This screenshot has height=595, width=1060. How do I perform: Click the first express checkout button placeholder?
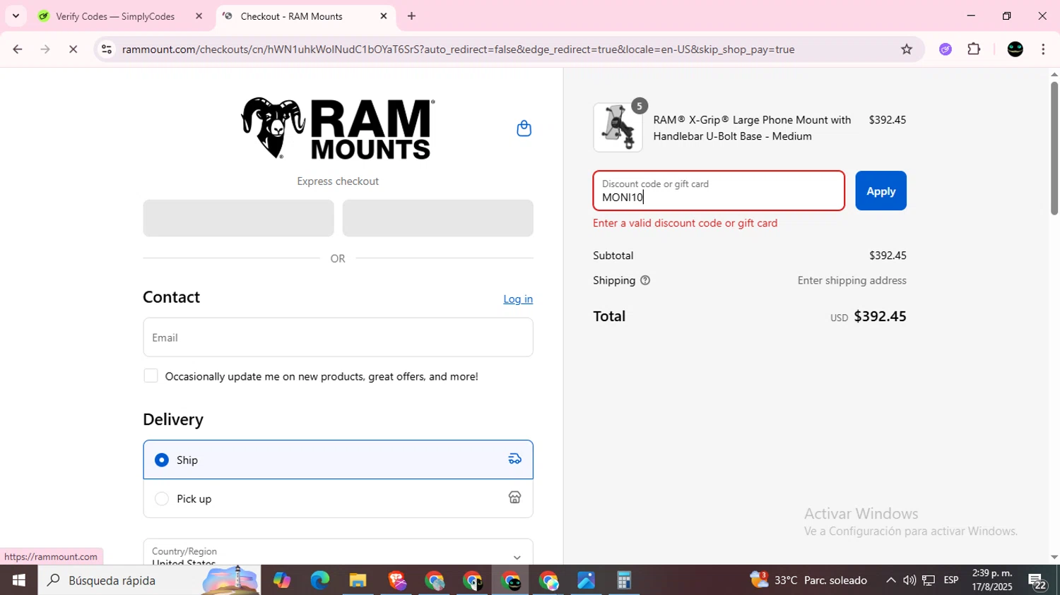(238, 218)
